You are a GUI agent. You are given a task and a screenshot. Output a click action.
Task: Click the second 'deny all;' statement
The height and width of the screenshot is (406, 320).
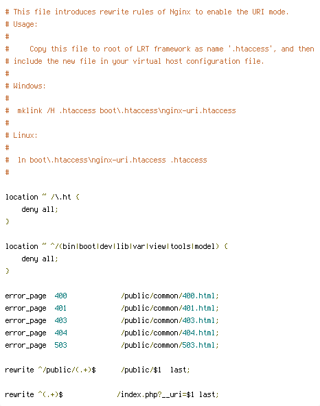(x=40, y=259)
